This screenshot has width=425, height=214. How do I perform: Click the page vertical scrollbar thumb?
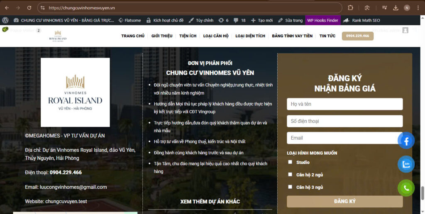coord(422,193)
